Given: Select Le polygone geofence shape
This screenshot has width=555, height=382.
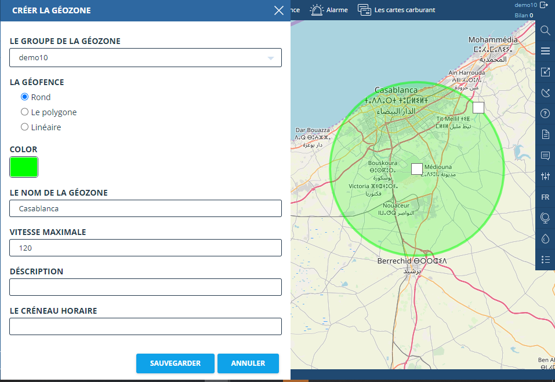Looking at the screenshot, I should 25,112.
